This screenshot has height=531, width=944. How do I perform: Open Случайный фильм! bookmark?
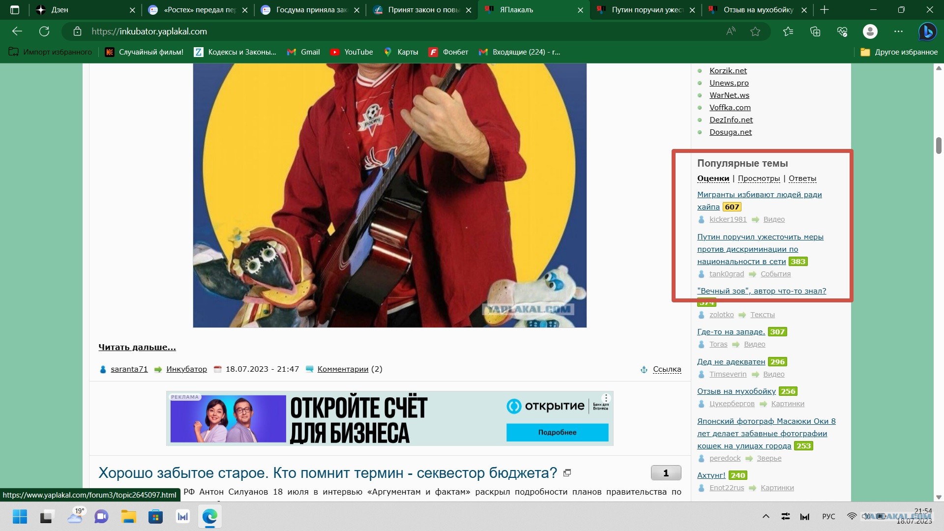pos(145,52)
